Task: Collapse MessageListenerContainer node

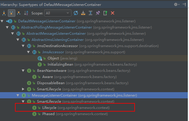Action: (18, 95)
